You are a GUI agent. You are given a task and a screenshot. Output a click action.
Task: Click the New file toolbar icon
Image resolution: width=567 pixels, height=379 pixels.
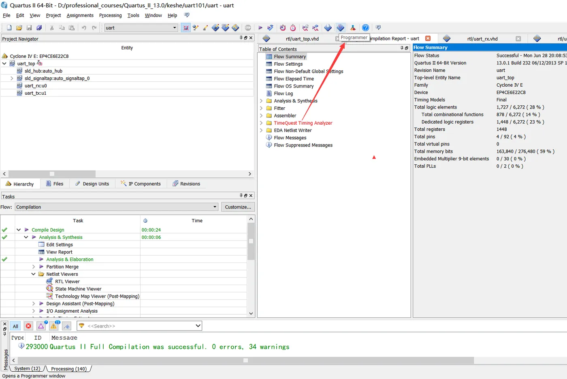tap(9, 28)
